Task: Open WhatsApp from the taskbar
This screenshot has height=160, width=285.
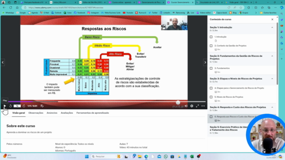Action: [166, 156]
